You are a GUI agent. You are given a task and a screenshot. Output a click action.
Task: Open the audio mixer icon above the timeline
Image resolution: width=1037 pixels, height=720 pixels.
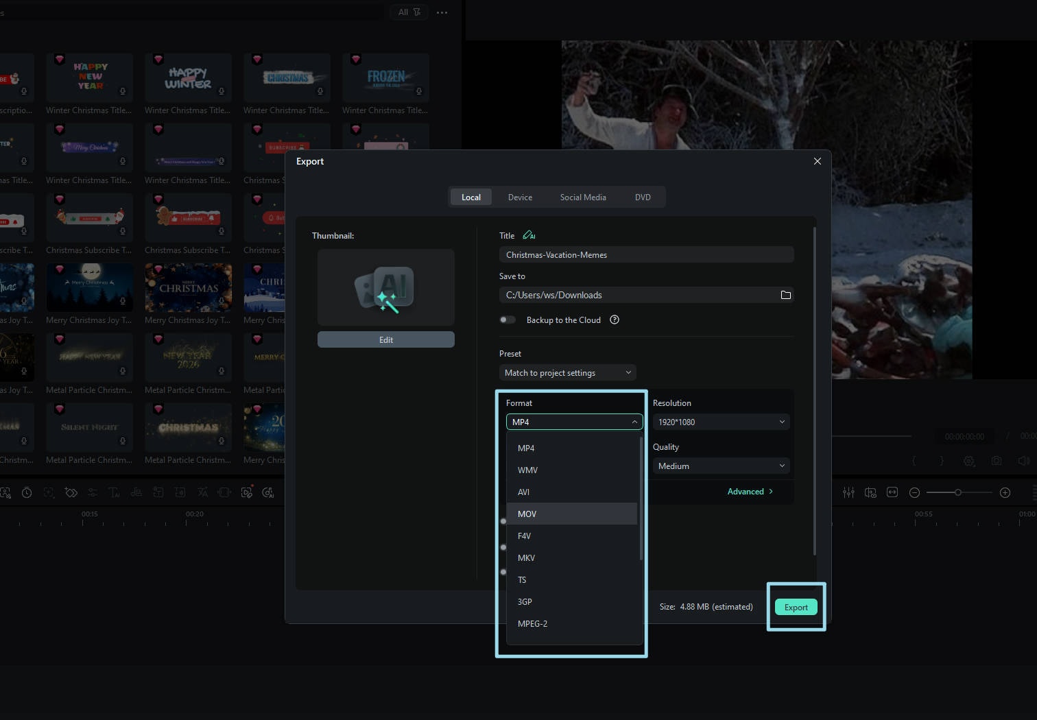click(848, 492)
